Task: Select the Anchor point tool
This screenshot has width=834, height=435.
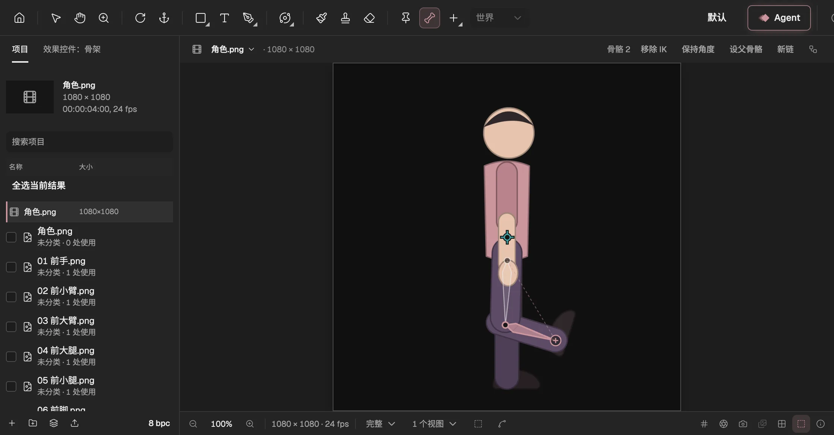Action: (164, 18)
